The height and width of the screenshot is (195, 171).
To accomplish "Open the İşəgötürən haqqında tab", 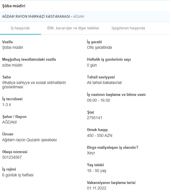I will click(x=128, y=28).
